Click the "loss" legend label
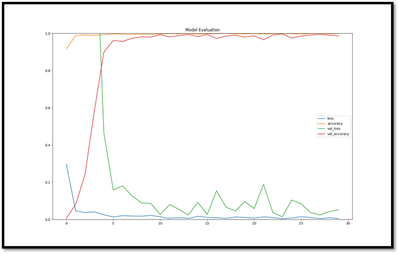399x254 pixels. (x=329, y=118)
